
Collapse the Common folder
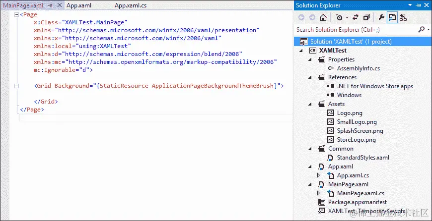310,149
